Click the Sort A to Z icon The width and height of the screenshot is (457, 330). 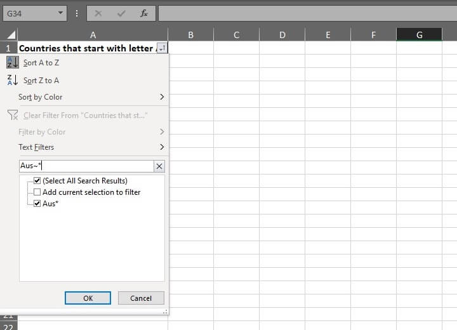pyautogui.click(x=13, y=63)
